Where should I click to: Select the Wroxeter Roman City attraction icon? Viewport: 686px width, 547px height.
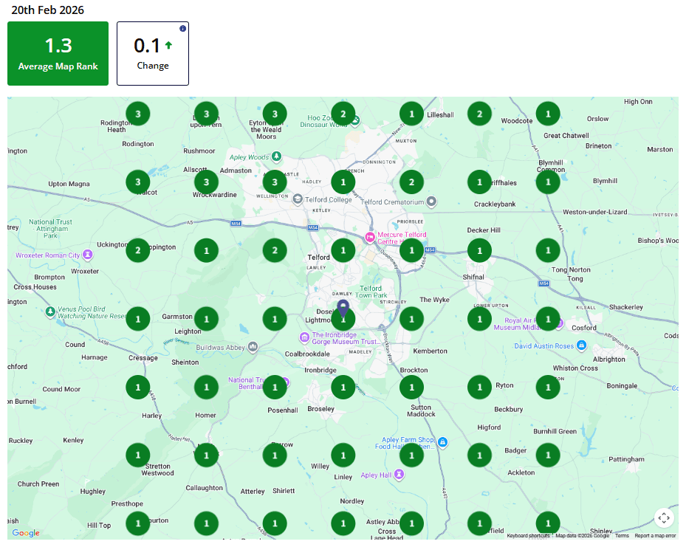(x=87, y=255)
